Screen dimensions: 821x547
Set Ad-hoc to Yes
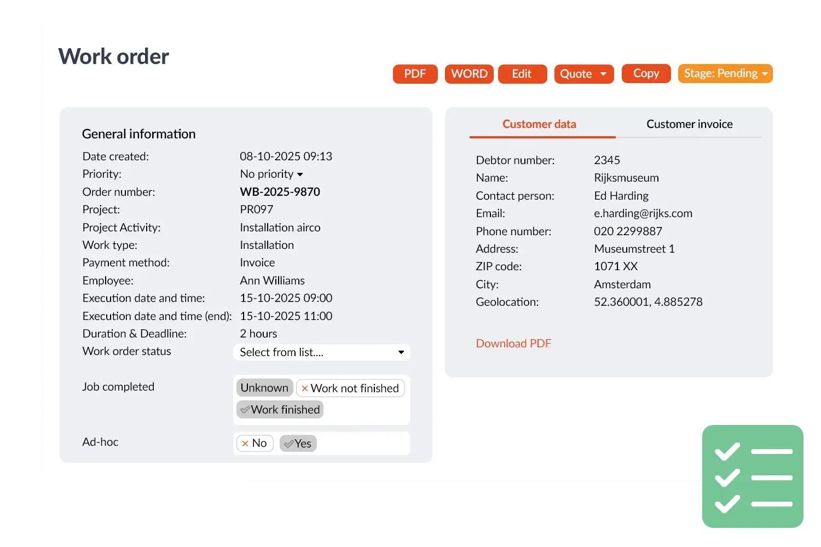pyautogui.click(x=298, y=444)
